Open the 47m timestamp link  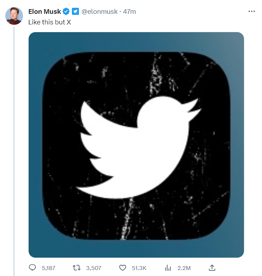click(130, 12)
